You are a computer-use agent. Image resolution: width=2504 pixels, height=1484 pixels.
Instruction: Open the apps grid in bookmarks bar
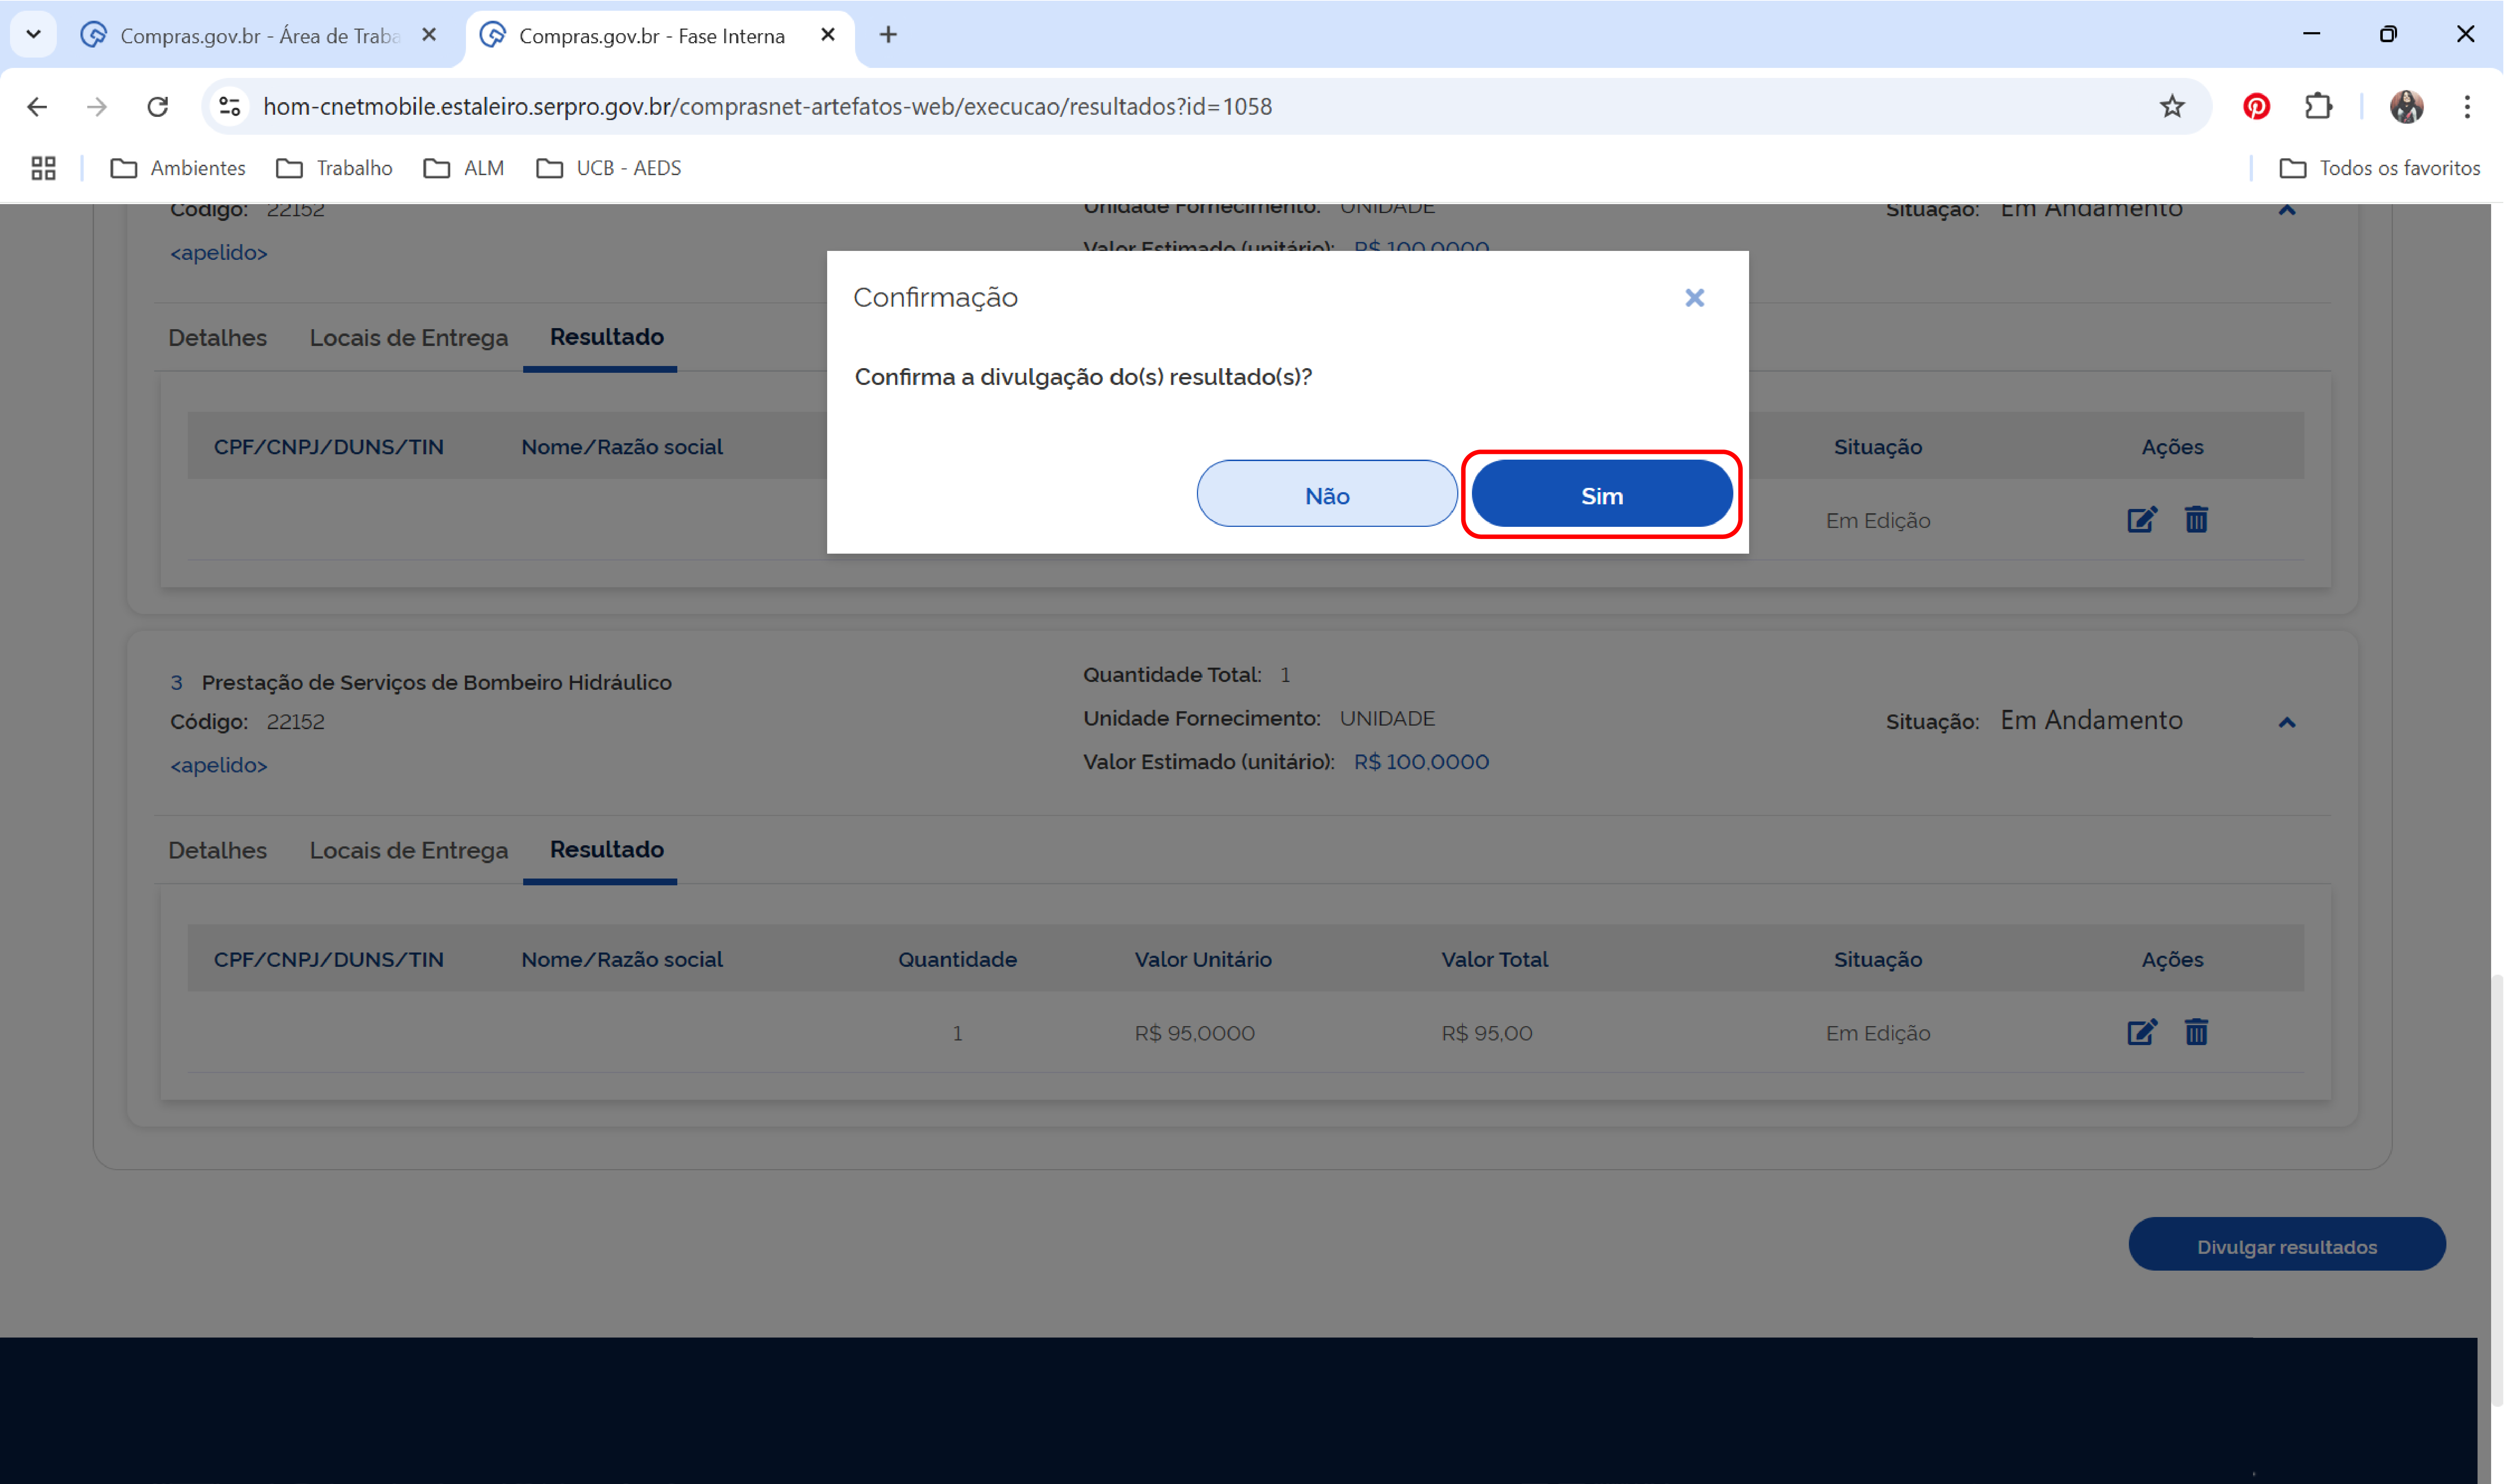[x=43, y=168]
